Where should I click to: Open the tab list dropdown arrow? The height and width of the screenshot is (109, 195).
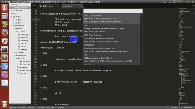(194, 6)
